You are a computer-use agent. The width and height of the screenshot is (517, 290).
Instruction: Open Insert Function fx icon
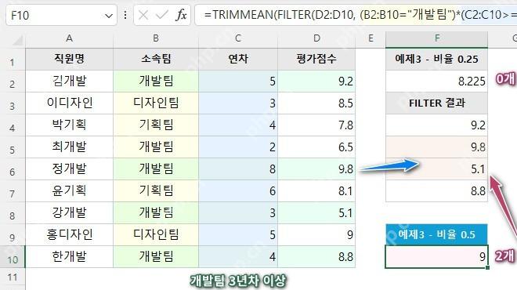tap(181, 15)
